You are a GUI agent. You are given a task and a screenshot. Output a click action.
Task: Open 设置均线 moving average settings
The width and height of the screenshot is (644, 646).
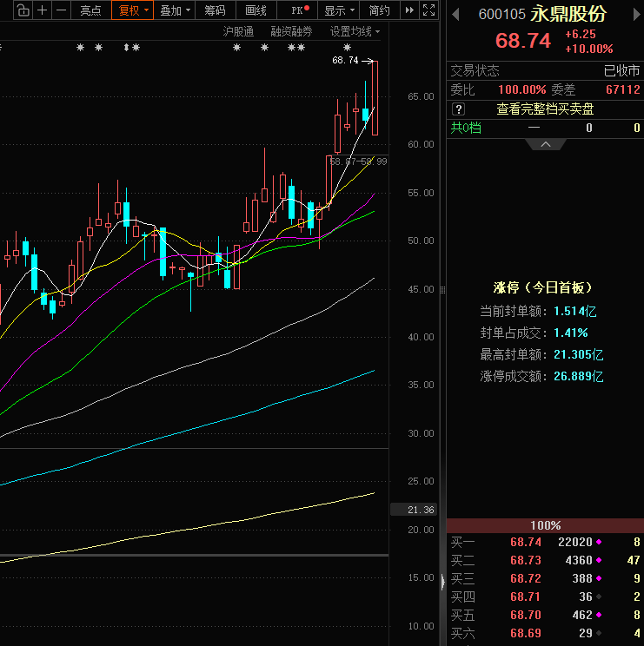[355, 31]
